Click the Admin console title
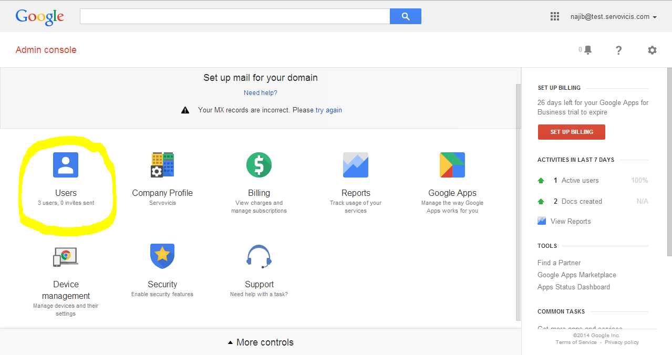This screenshot has height=355, width=672. [x=46, y=50]
